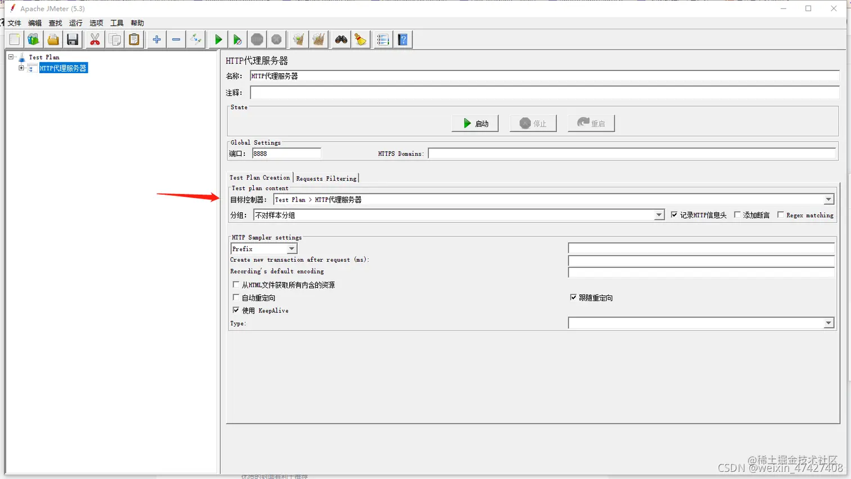Open the Templates toolbar icon
Screen dimensions: 851x479
click(x=34, y=39)
